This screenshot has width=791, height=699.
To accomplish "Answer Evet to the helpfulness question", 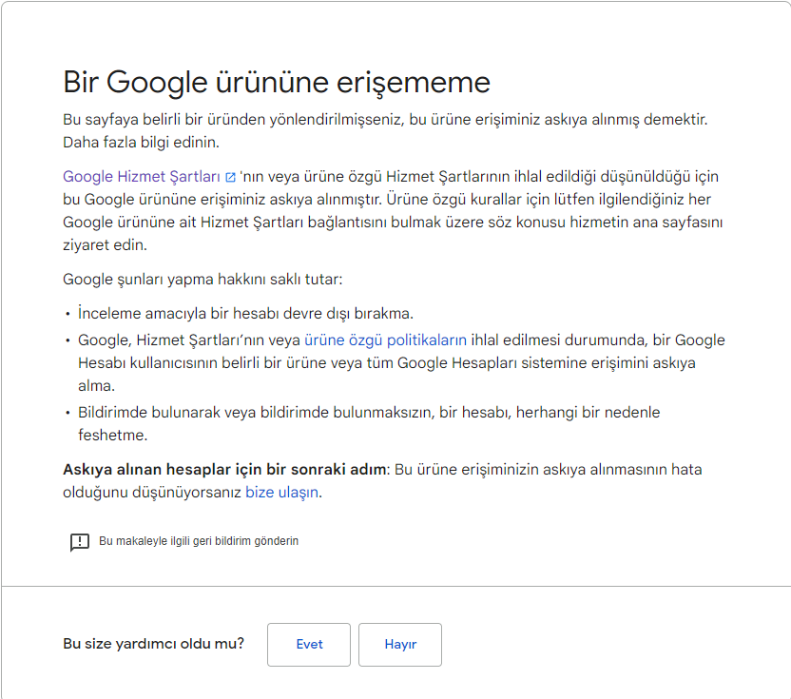I will pyautogui.click(x=309, y=645).
